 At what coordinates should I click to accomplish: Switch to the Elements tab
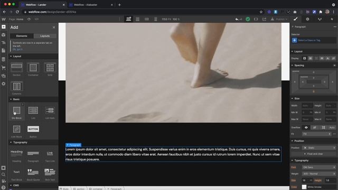[22, 36]
